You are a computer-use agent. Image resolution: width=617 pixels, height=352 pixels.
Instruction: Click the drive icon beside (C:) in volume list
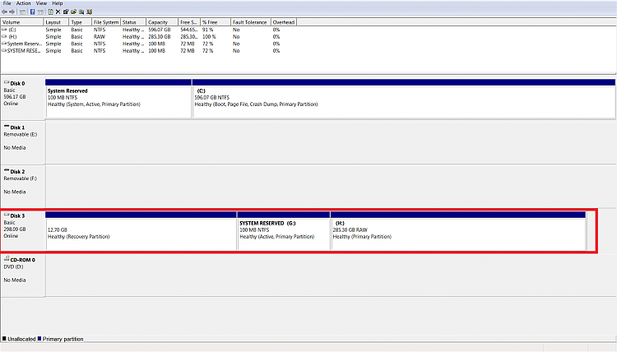(4, 30)
